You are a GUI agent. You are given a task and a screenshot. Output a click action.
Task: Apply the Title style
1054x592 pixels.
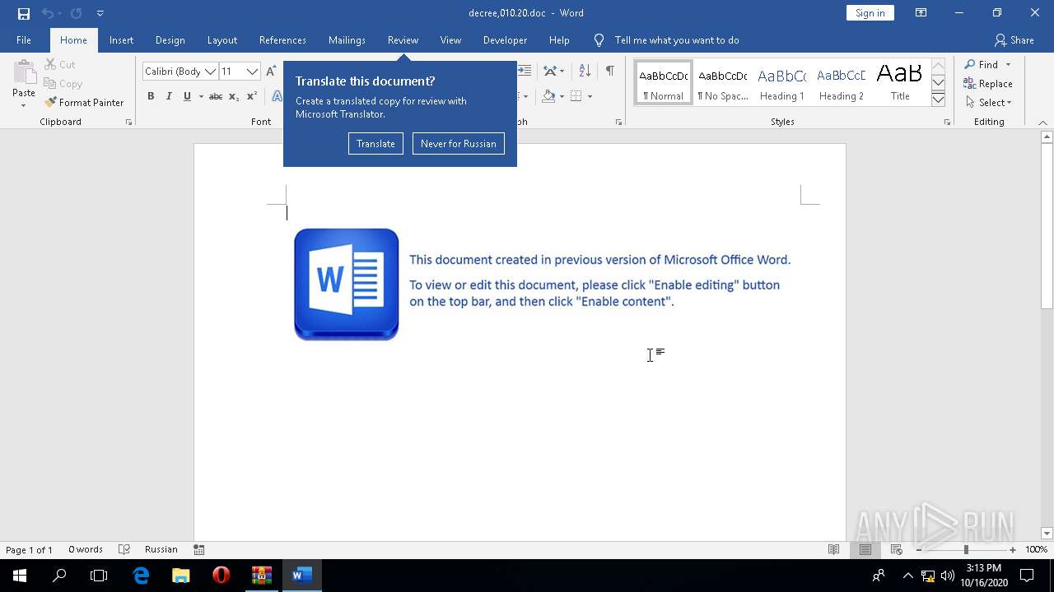900,83
